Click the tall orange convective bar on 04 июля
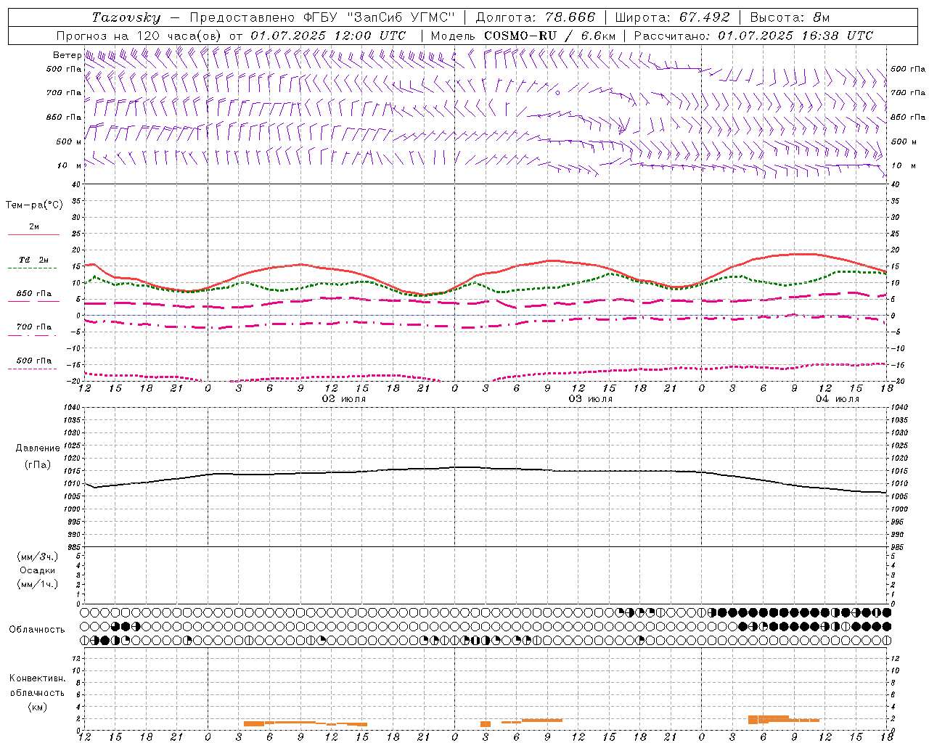929x743 pixels. [768, 719]
